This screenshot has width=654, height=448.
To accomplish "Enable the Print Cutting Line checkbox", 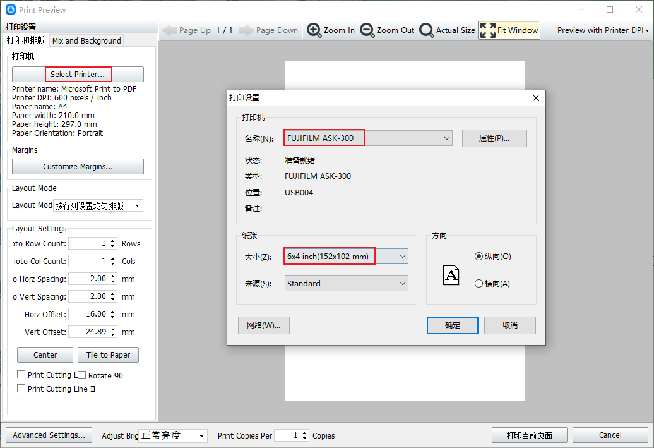I will coord(21,375).
